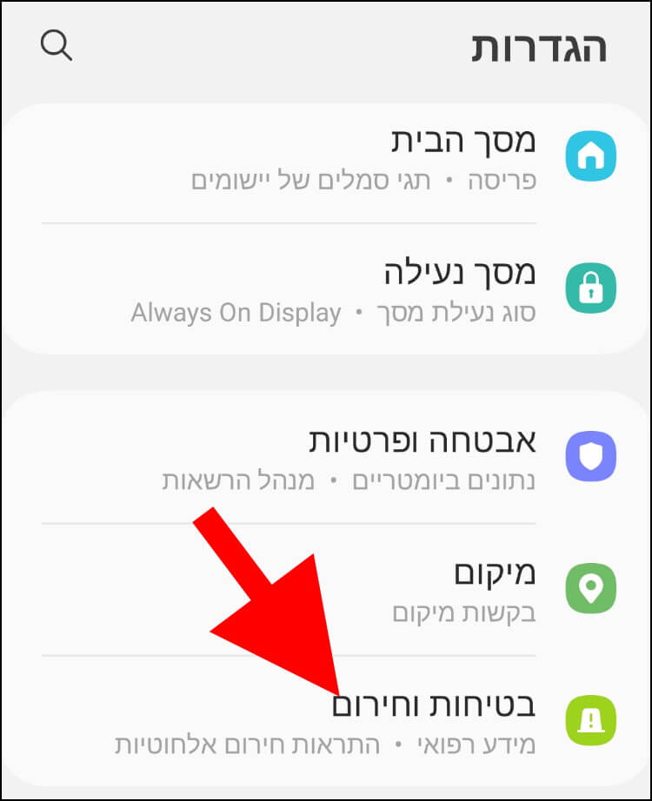
Task: Tap the תגי סמלים של יישומים subtitle
Action: pyautogui.click(x=311, y=181)
